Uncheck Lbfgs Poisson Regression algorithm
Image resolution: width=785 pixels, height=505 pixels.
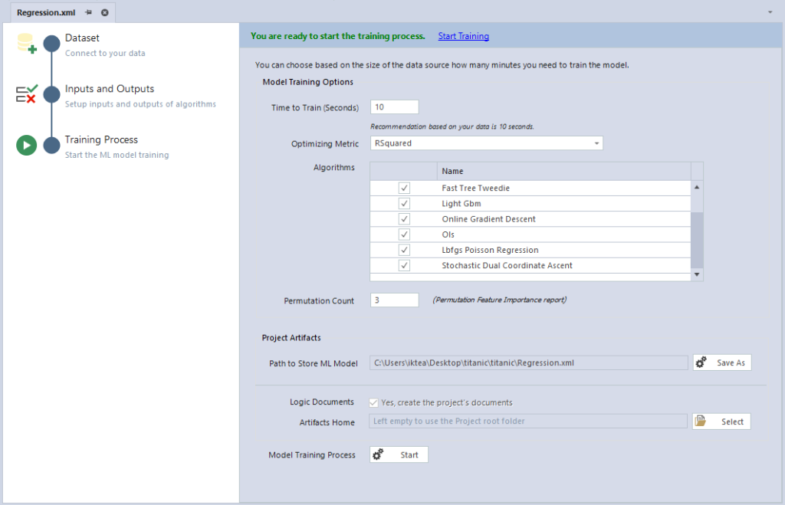click(404, 250)
